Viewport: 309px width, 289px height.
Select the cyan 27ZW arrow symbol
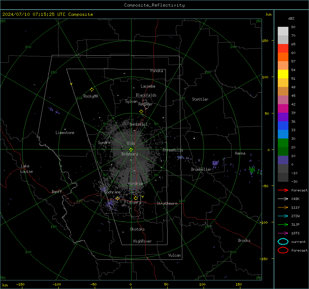point(283,216)
